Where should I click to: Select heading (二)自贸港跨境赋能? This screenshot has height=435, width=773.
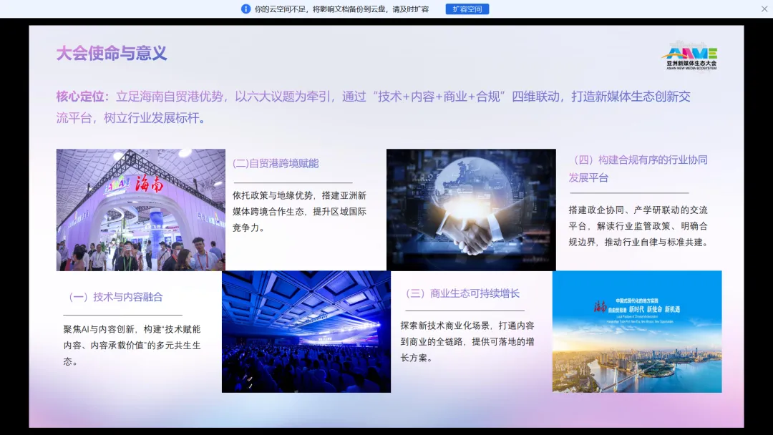pos(276,164)
